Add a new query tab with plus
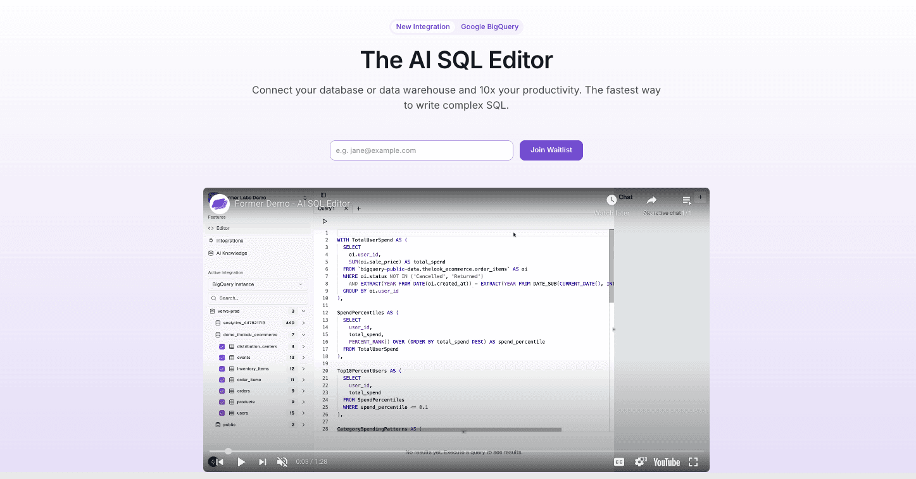Image resolution: width=916 pixels, height=479 pixels. (x=358, y=209)
